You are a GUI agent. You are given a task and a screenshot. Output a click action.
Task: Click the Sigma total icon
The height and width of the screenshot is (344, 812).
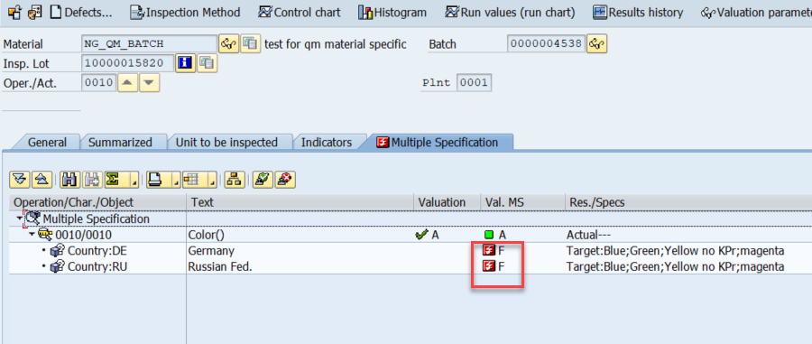click(114, 180)
